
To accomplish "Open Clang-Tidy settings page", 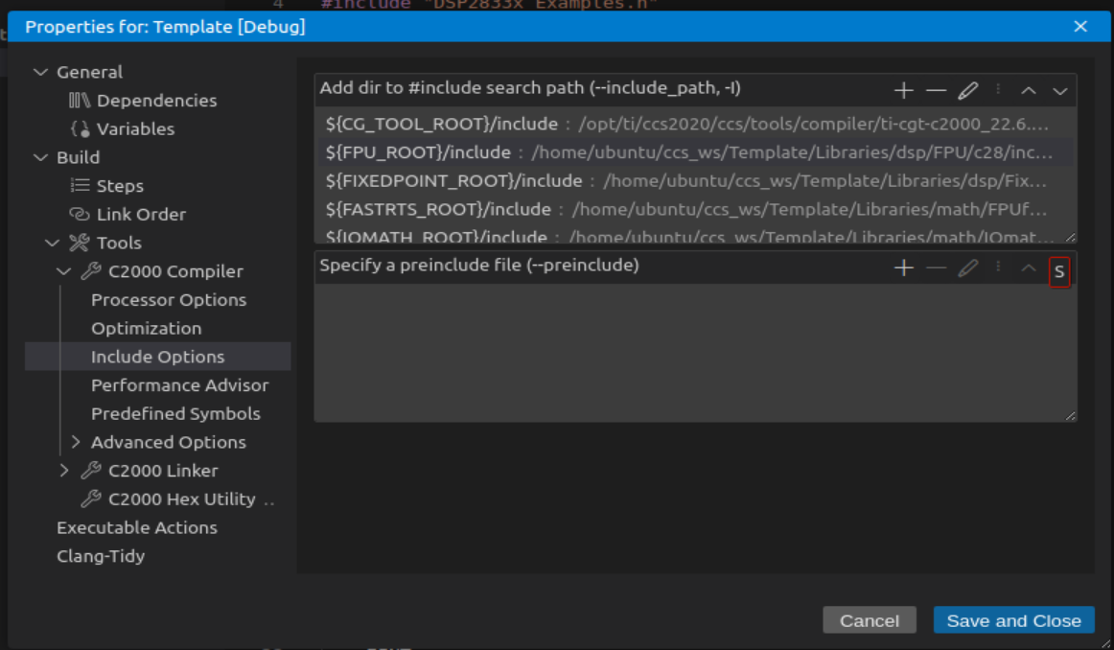I will 101,555.
